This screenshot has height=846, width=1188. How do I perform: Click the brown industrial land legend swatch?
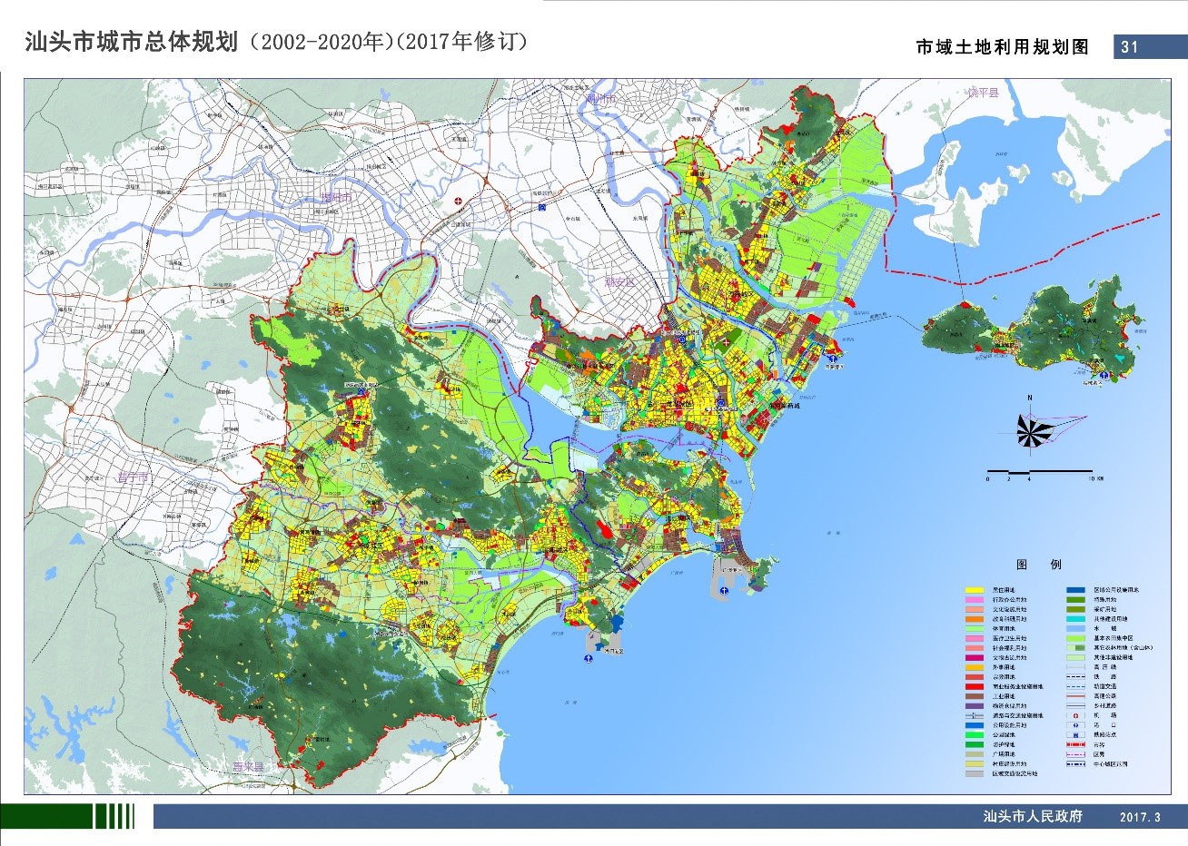tap(975, 696)
